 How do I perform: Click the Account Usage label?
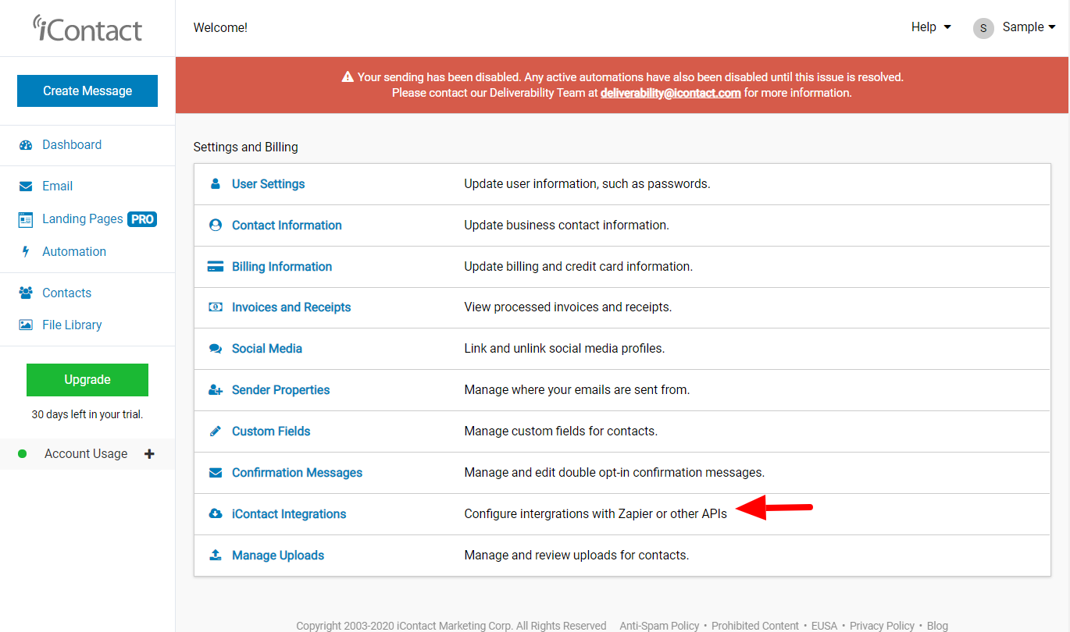click(86, 454)
